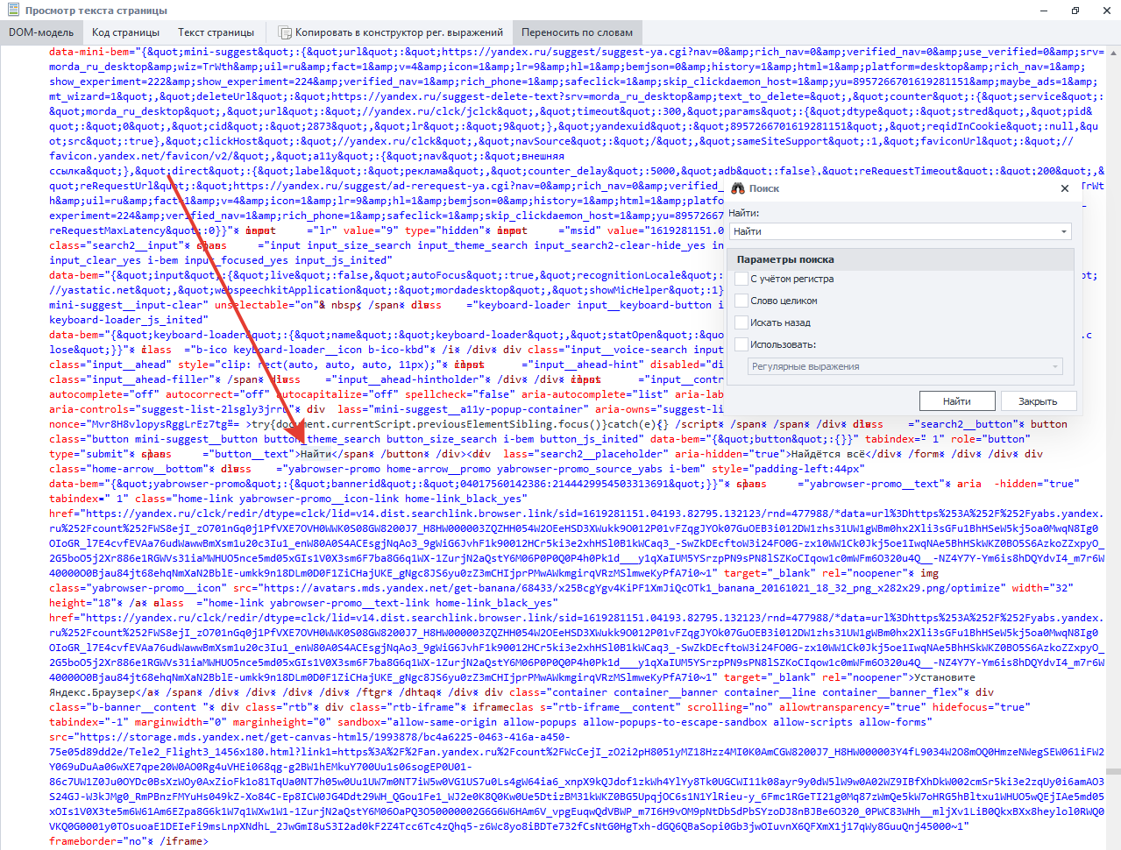1121x850 pixels.
Task: Toggle Переносить по словам word wrap
Action: (577, 32)
